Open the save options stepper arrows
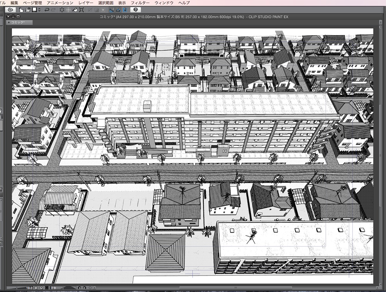The height and width of the screenshot is (292, 386). 39,10
